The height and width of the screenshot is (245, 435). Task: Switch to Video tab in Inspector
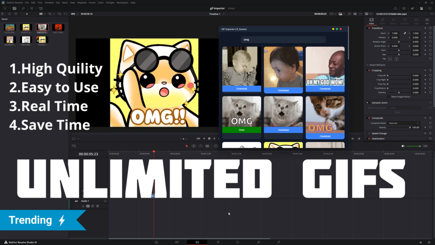[x=371, y=21]
